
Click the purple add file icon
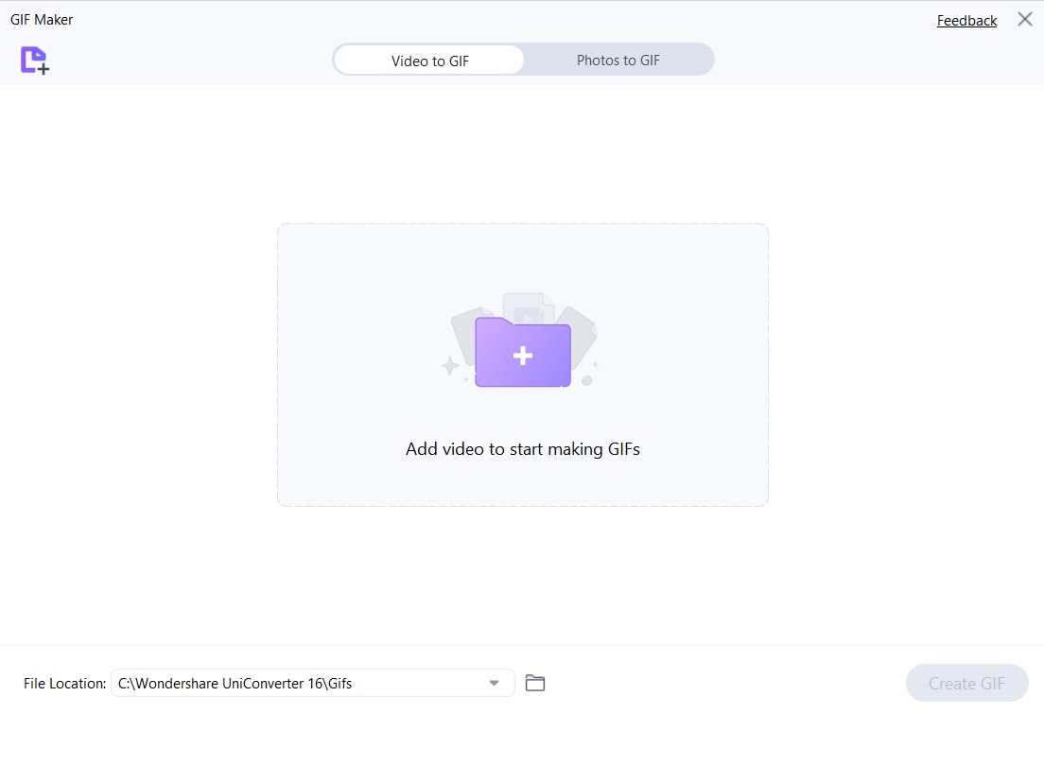pyautogui.click(x=35, y=61)
